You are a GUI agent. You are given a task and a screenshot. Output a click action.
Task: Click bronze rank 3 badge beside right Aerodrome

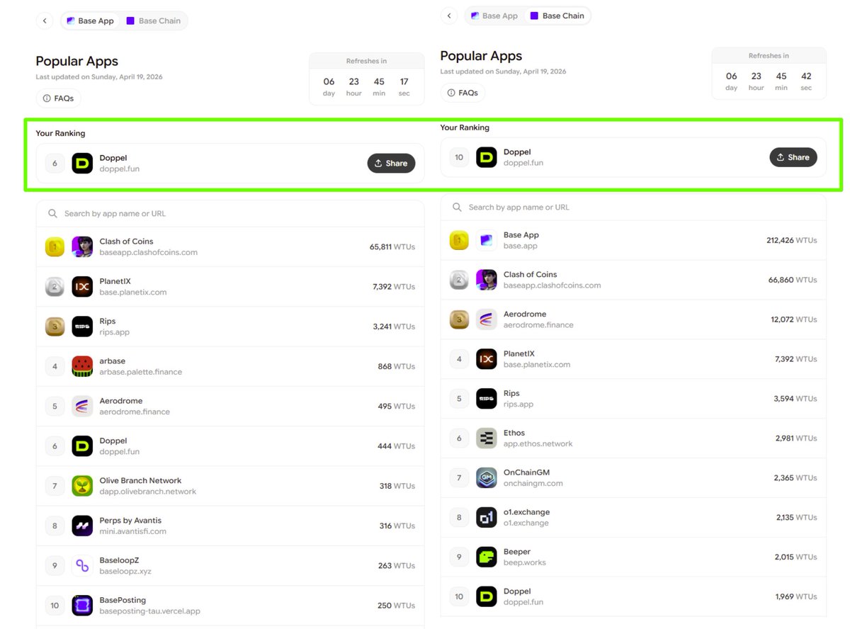(459, 319)
